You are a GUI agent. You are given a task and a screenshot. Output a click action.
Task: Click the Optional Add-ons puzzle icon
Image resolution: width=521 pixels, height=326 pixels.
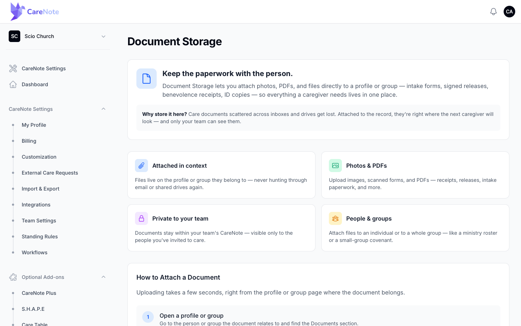(13, 277)
